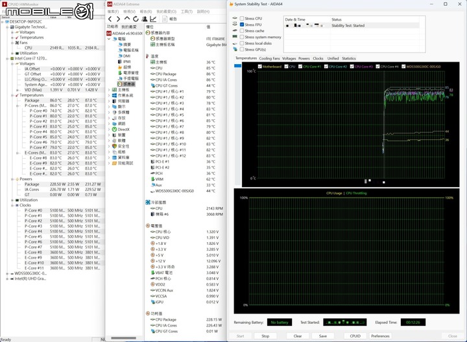
Task: Toggle CPU Core #1 graph checkbox
Action: [300, 67]
